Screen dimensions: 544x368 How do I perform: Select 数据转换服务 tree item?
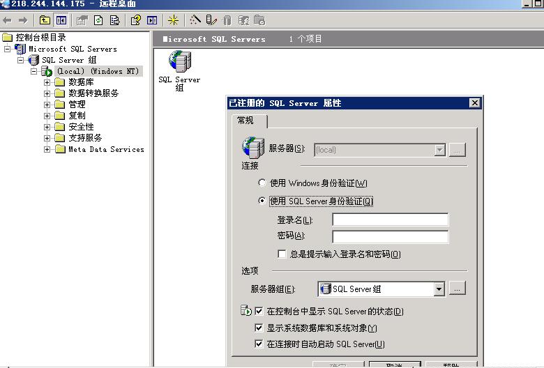coord(93,93)
